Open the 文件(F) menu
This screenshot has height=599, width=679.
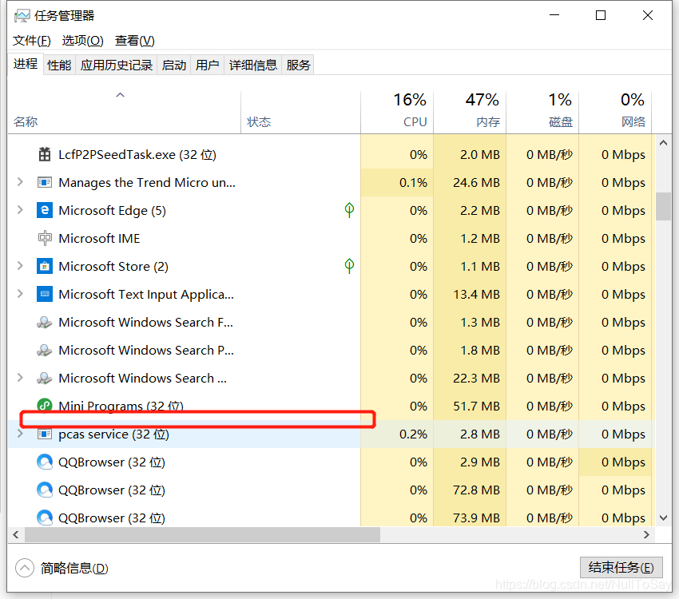coord(32,40)
